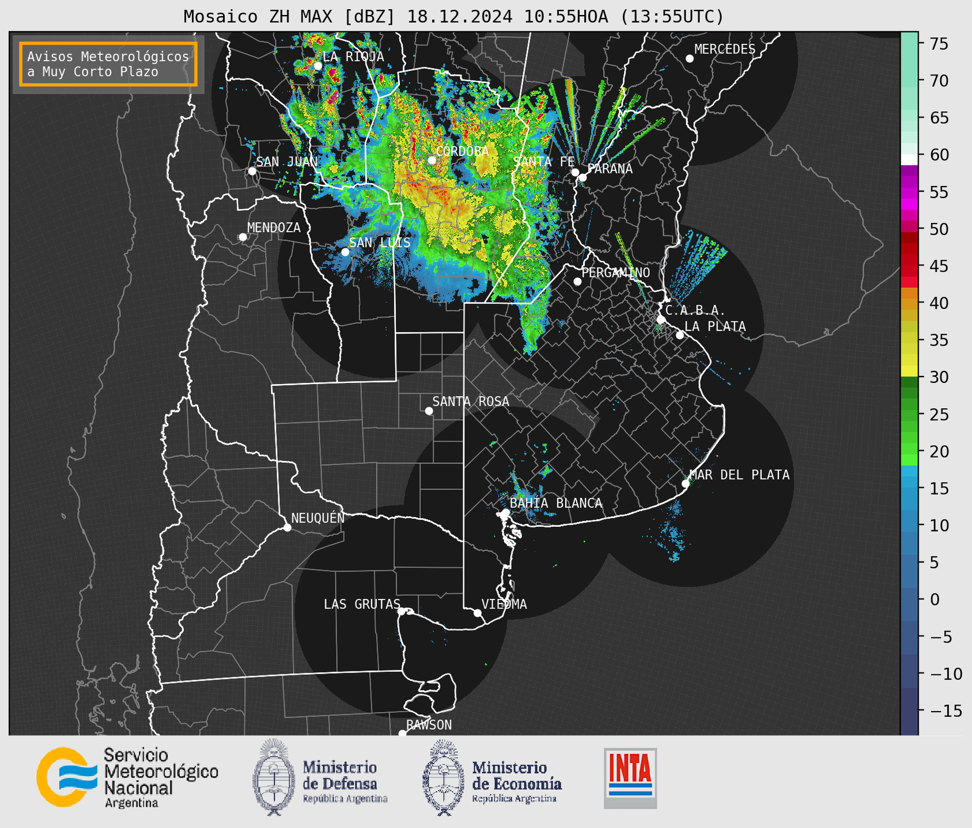972x828 pixels.
Task: Click the Ministerio de Economía emblem
Action: coord(443,777)
